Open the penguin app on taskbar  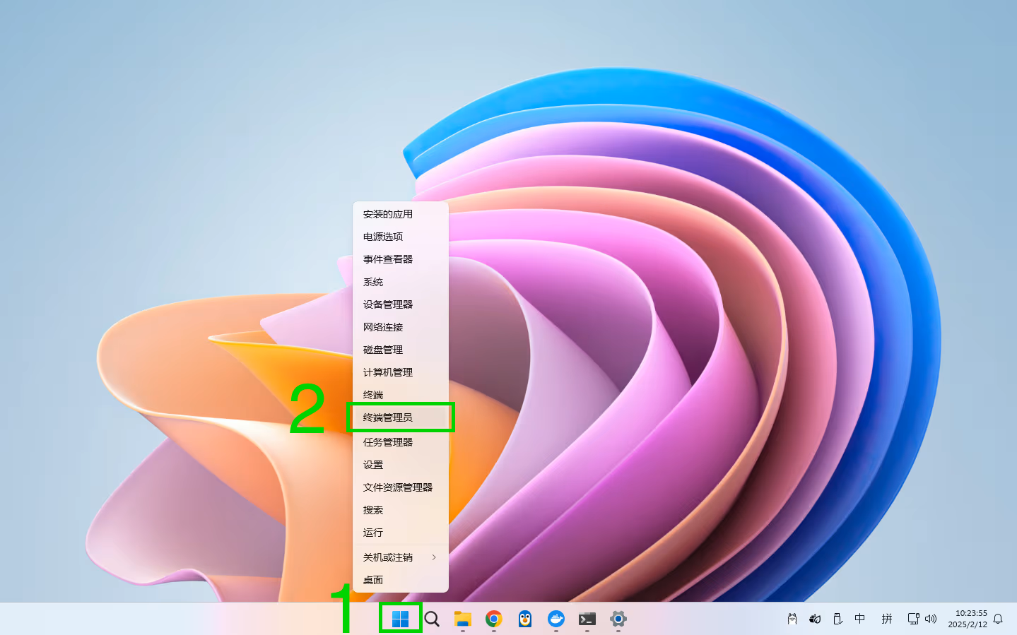tap(525, 619)
